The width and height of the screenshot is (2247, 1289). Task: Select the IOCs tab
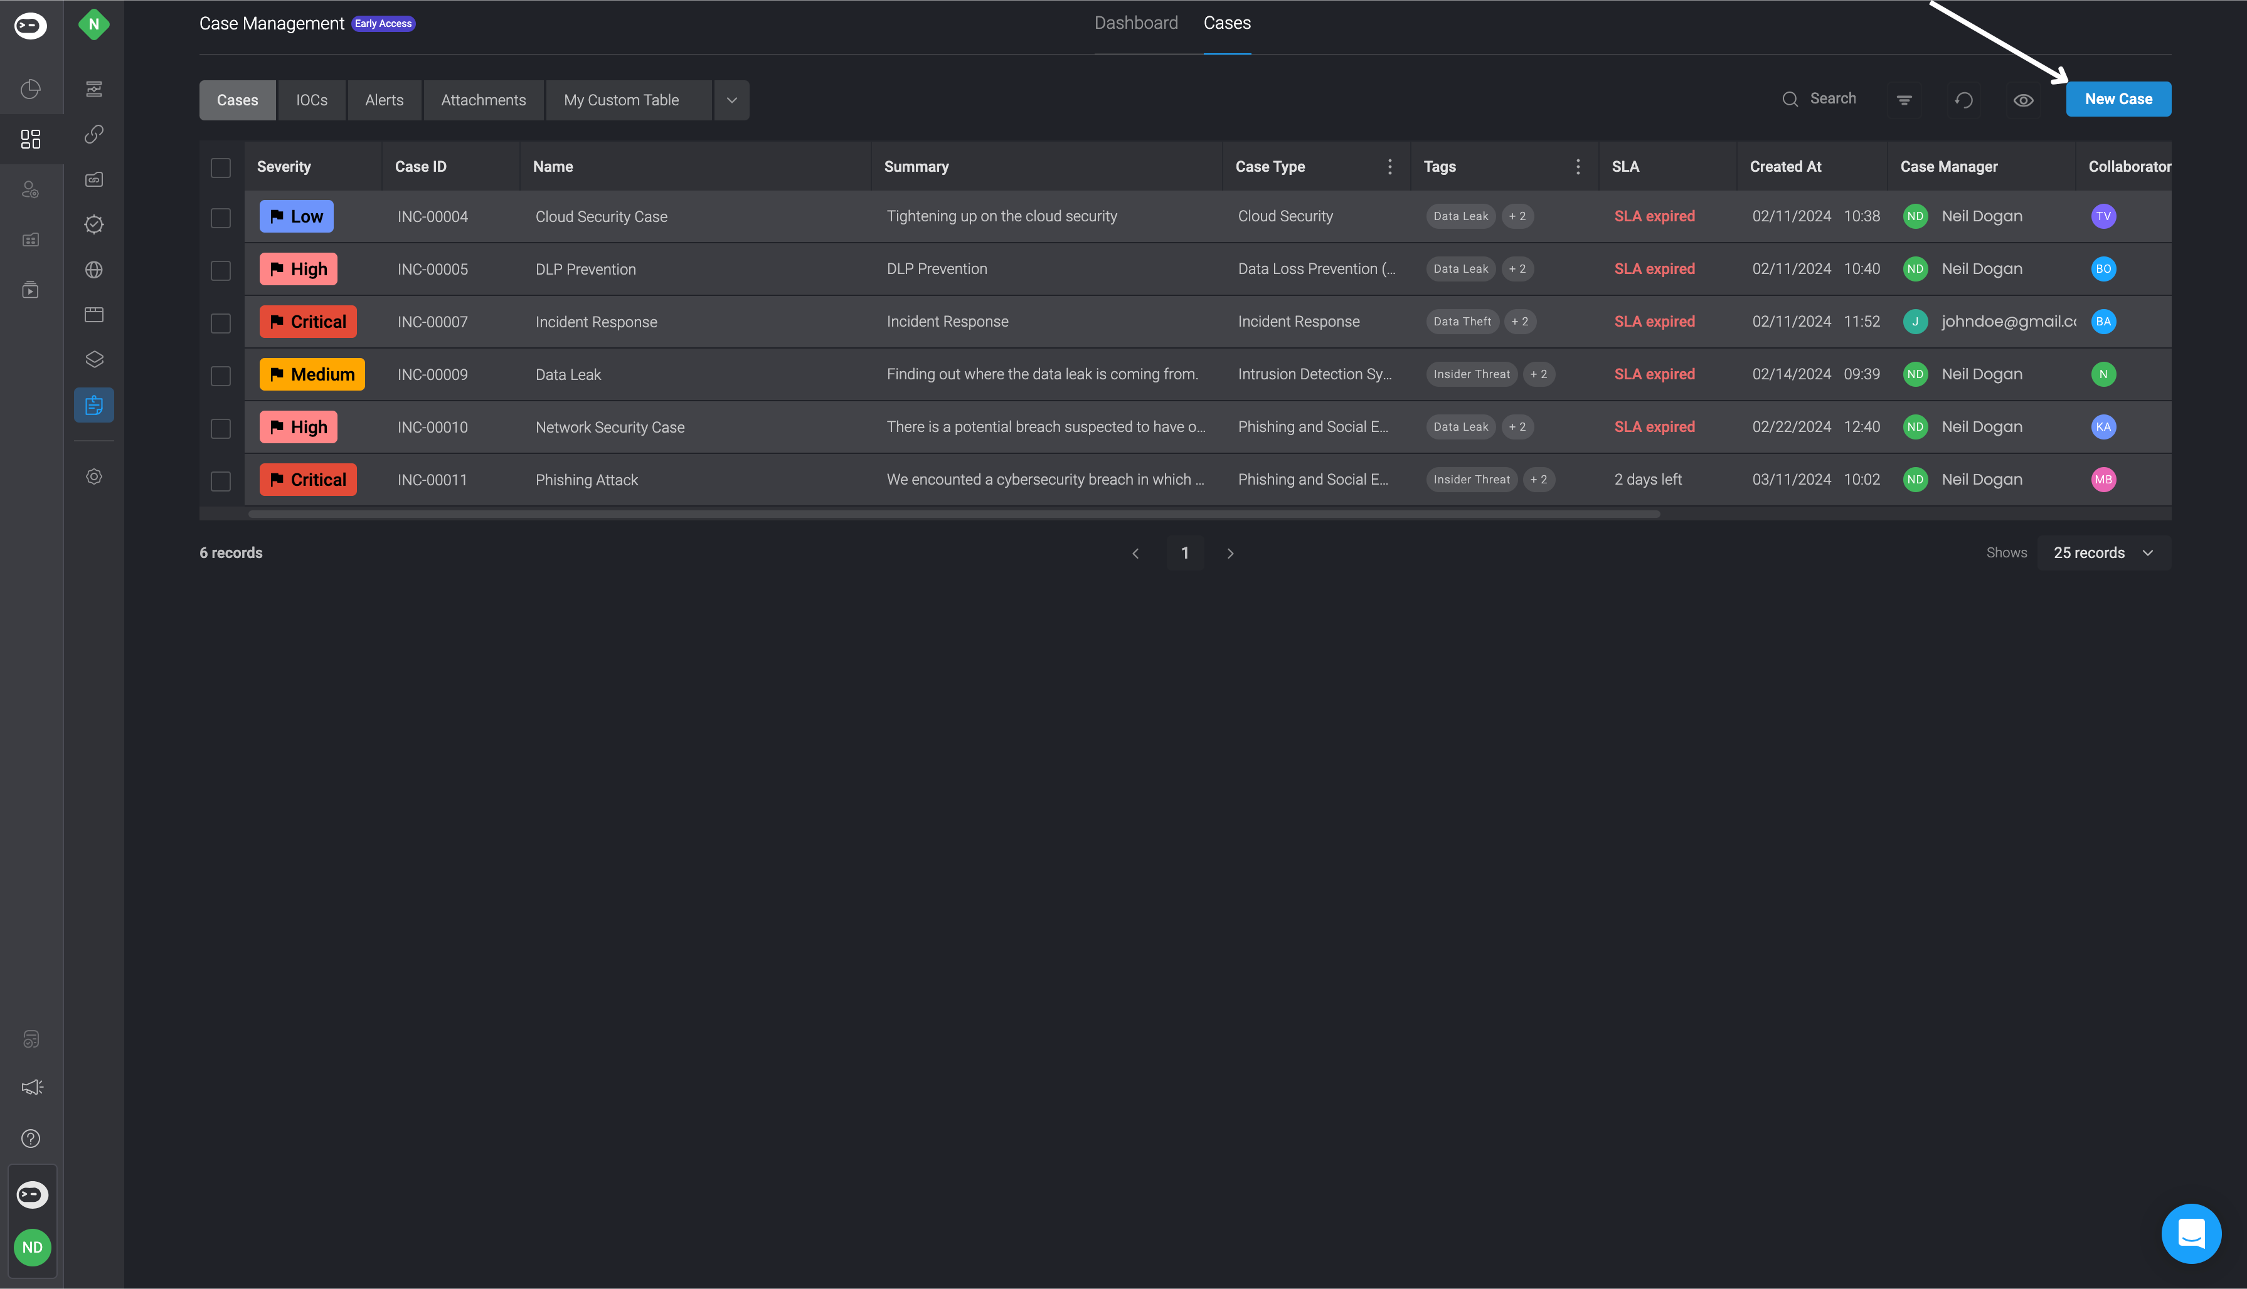(x=312, y=100)
